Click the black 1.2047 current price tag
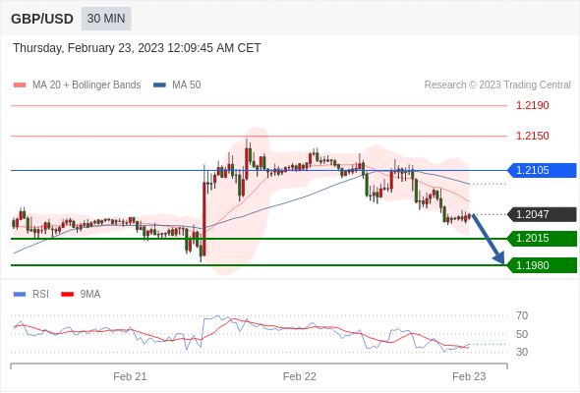Viewport: 580px width, 393px height. click(542, 214)
